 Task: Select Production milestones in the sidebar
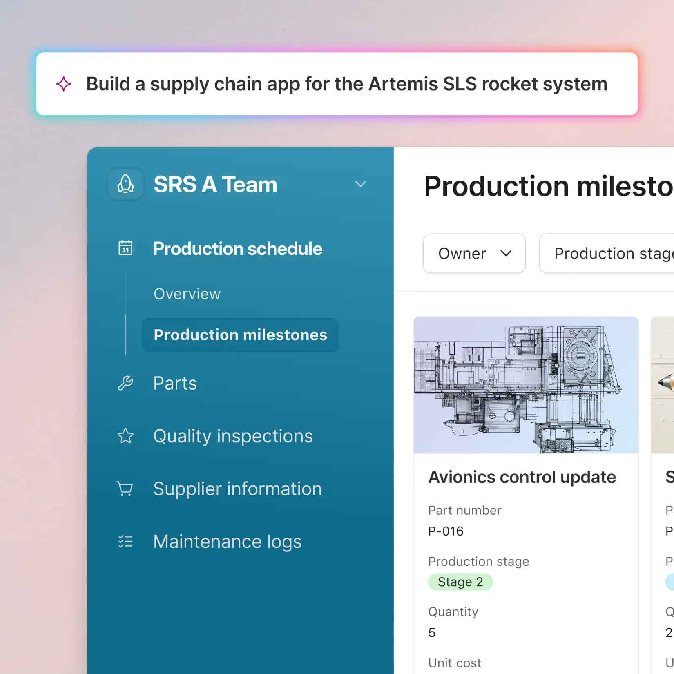pos(241,335)
